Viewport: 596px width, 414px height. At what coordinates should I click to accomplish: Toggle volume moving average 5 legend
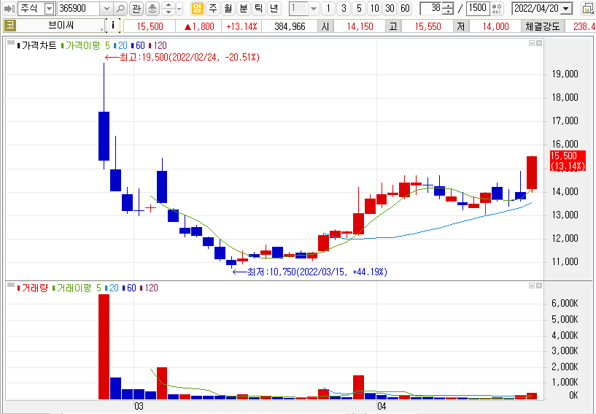click(x=77, y=288)
